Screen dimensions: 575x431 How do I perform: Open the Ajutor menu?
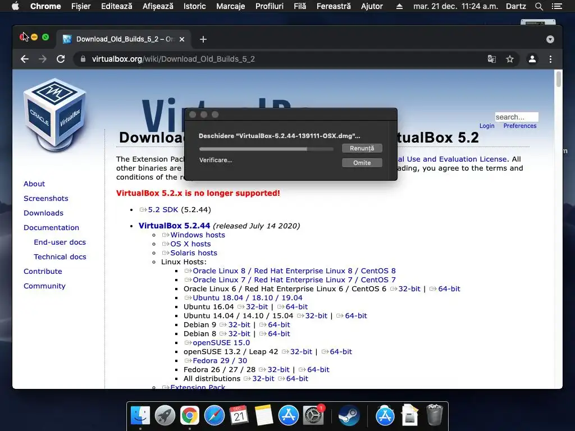click(x=372, y=6)
